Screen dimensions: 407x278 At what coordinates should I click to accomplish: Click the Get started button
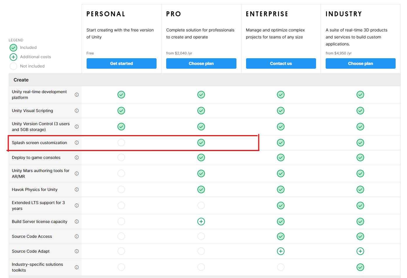click(x=121, y=63)
